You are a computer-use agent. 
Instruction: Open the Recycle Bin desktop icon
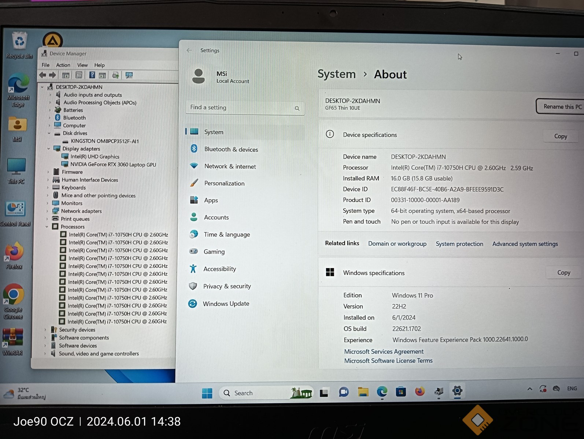(x=19, y=45)
